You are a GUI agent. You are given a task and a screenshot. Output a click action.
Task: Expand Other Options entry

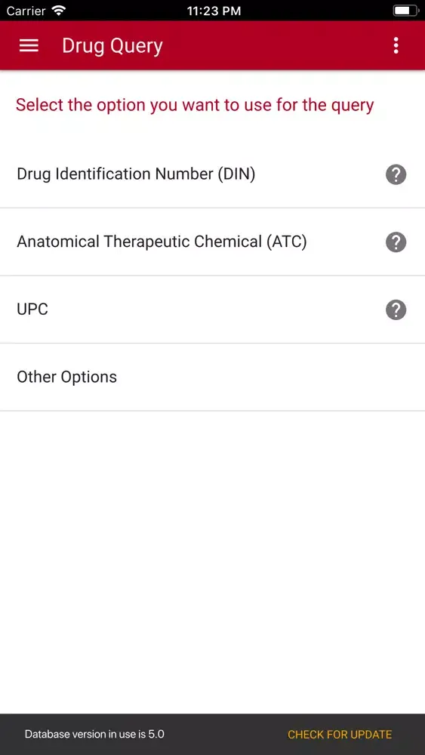coord(212,377)
